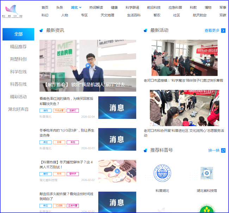Open 湖北好声音 in the sidebar
Image resolution: width=229 pixels, height=213 pixels.
pyautogui.click(x=18, y=109)
